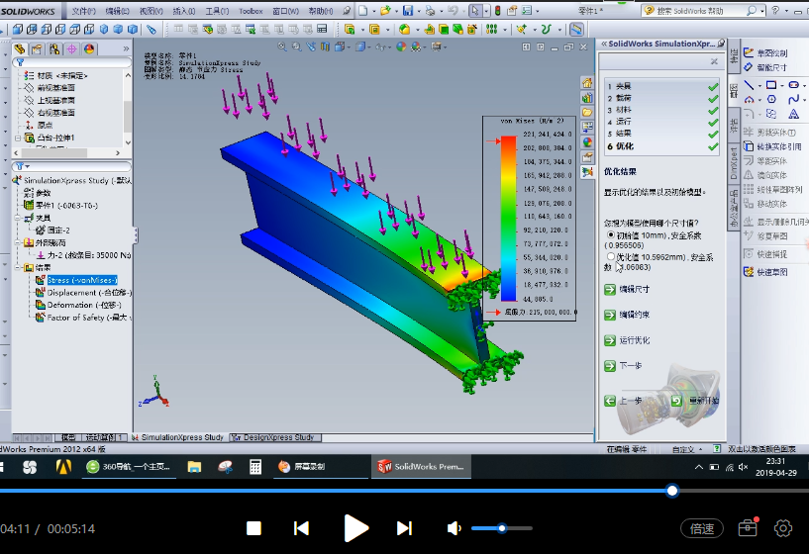Click the Edit Appearance color ball in viewport
Image resolution: width=809 pixels, height=554 pixels.
(401, 46)
